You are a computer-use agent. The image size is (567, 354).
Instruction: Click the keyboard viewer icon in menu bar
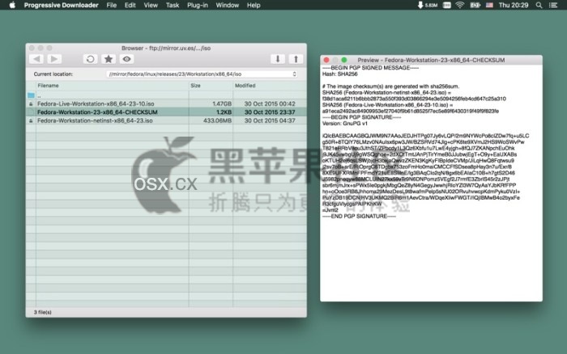[447, 5]
